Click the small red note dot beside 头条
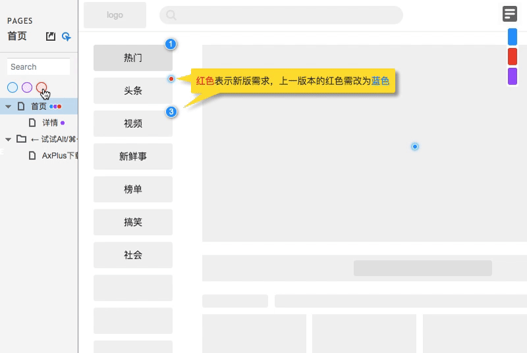This screenshot has height=353, width=527. tap(171, 79)
